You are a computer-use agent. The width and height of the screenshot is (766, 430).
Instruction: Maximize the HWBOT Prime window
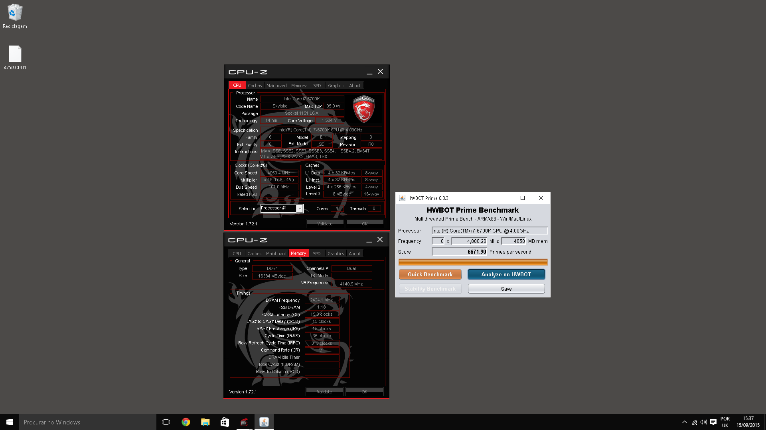pos(523,198)
